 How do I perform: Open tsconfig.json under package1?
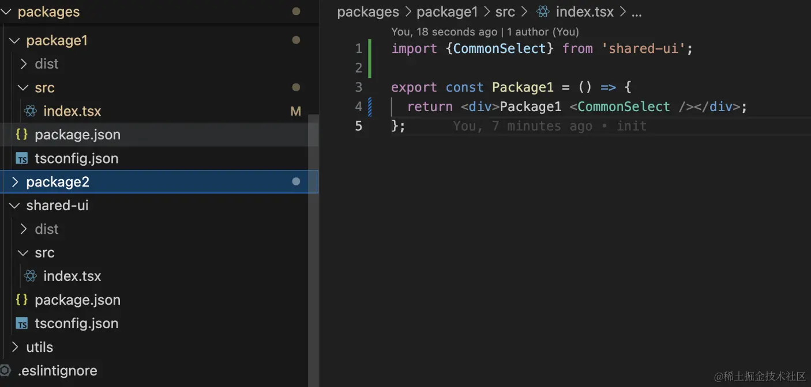pos(76,158)
